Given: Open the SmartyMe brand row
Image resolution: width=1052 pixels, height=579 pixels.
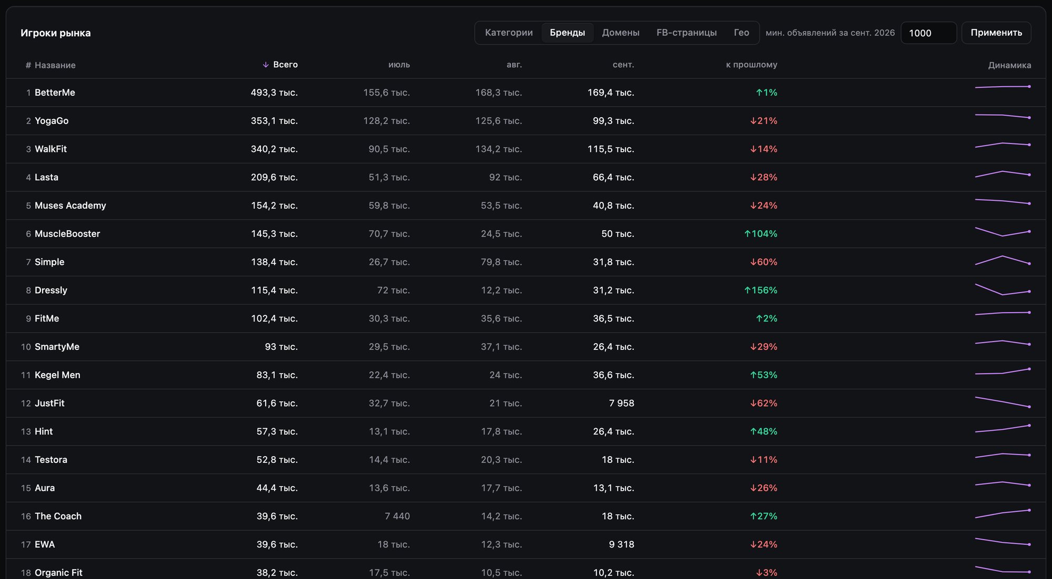Looking at the screenshot, I should 526,347.
